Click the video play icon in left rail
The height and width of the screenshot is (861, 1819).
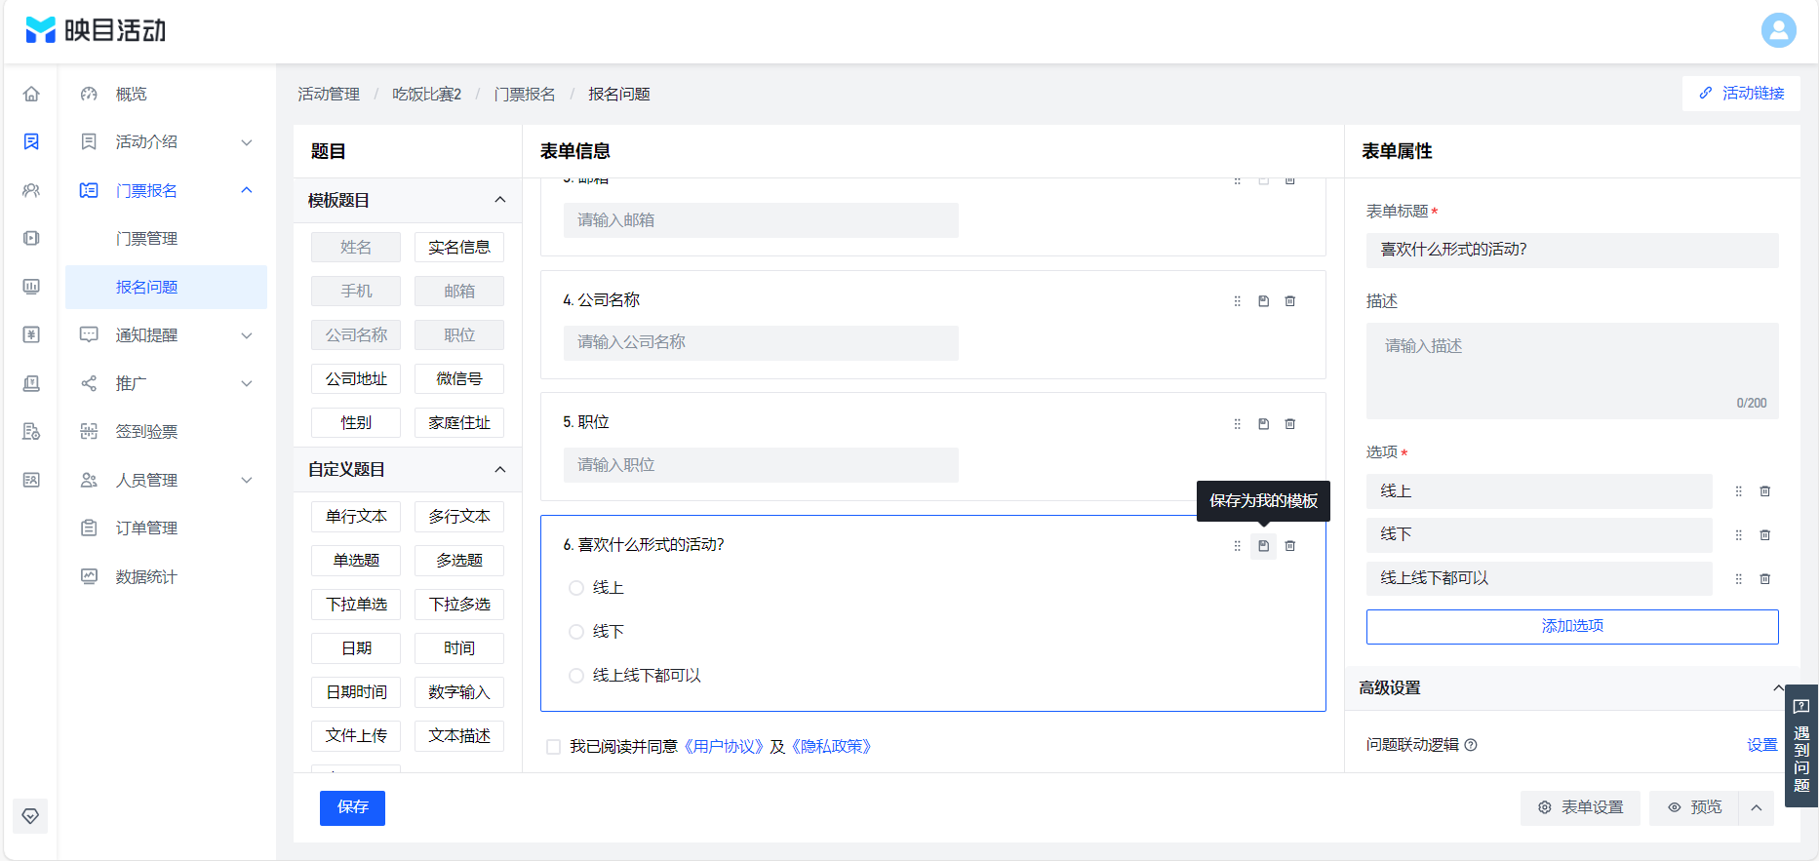click(31, 238)
